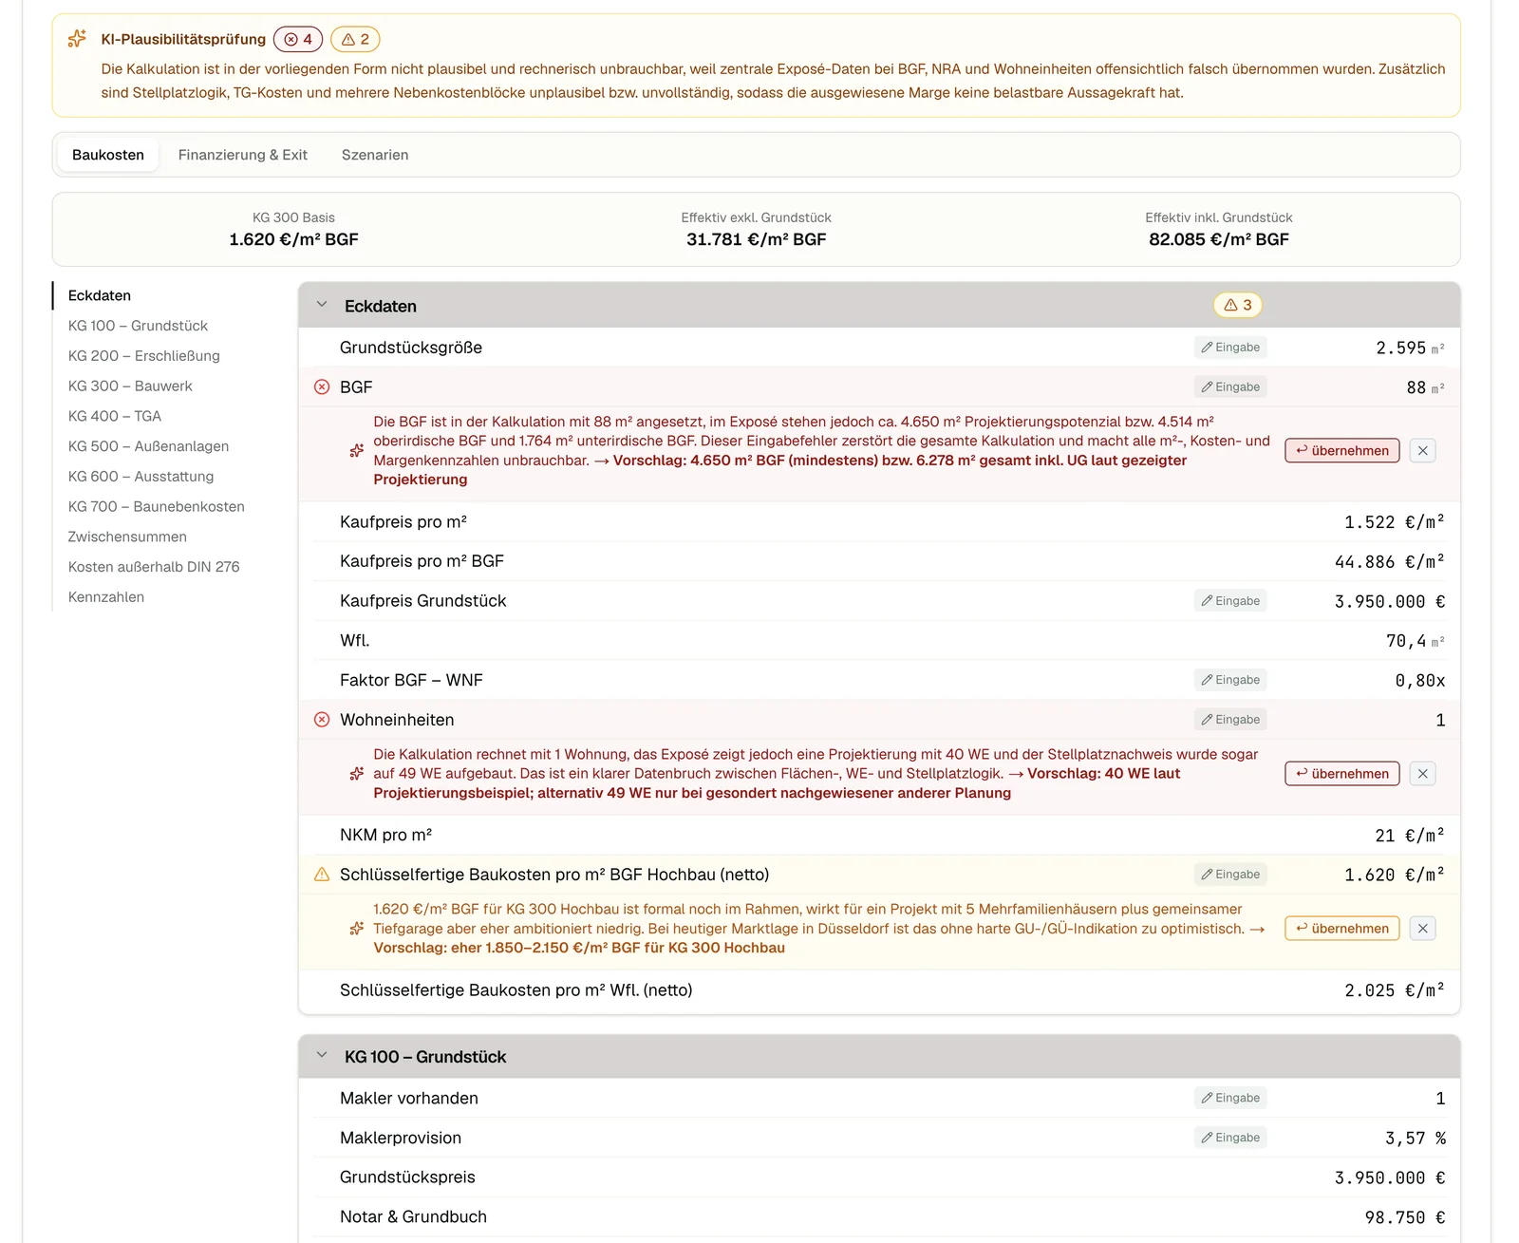Edit Grundstücksgröße via its Eingabe tag
This screenshot has width=1519, height=1243.
(x=1230, y=348)
